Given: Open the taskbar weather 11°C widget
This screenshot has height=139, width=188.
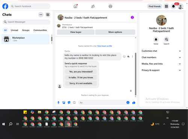Looking at the screenshot, I should [x=155, y=124].
